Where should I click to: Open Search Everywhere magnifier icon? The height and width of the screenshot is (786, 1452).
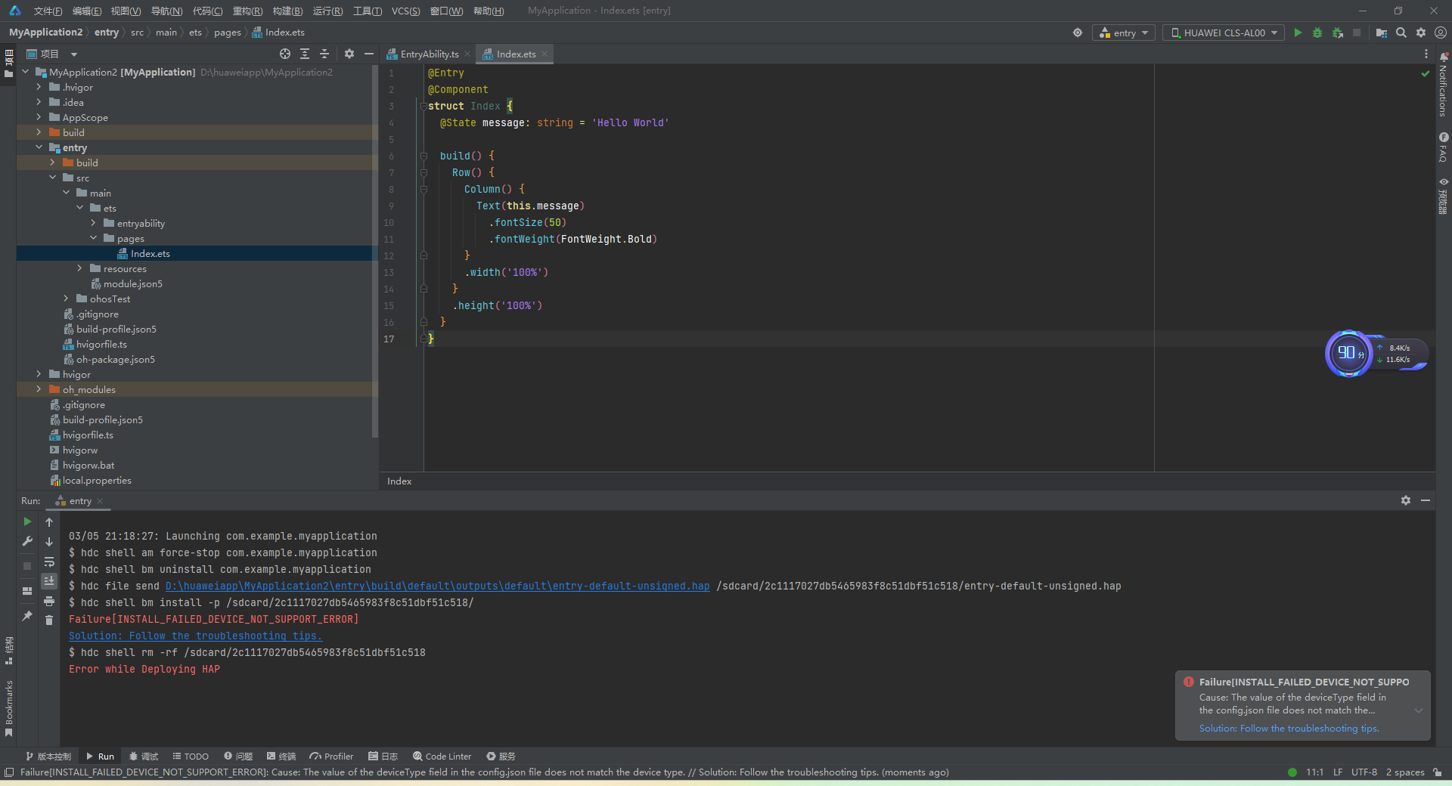[1401, 32]
